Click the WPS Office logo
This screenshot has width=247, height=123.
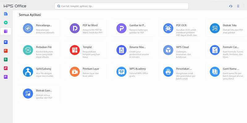click(x=15, y=6)
